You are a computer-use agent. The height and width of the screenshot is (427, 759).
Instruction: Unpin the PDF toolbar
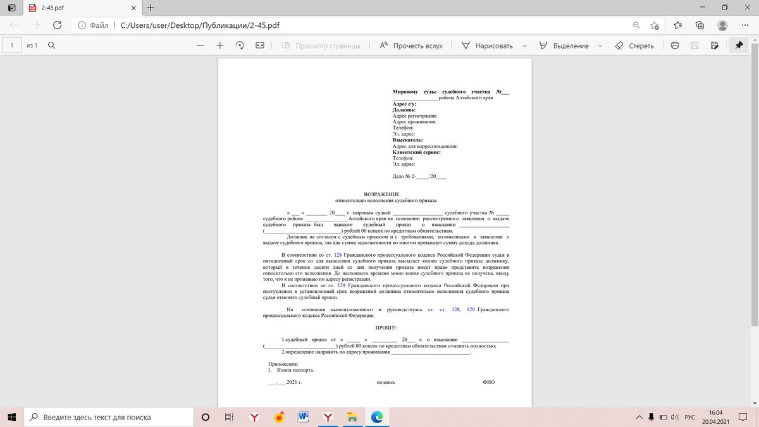tap(738, 46)
